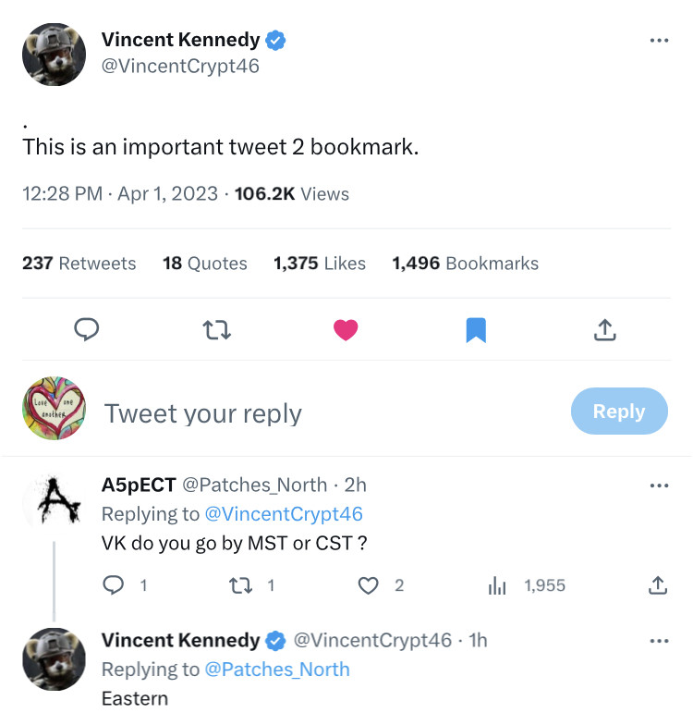Click the reply speech bubble on main tweet
Image resolution: width=693 pixels, height=725 pixels.
tap(86, 329)
